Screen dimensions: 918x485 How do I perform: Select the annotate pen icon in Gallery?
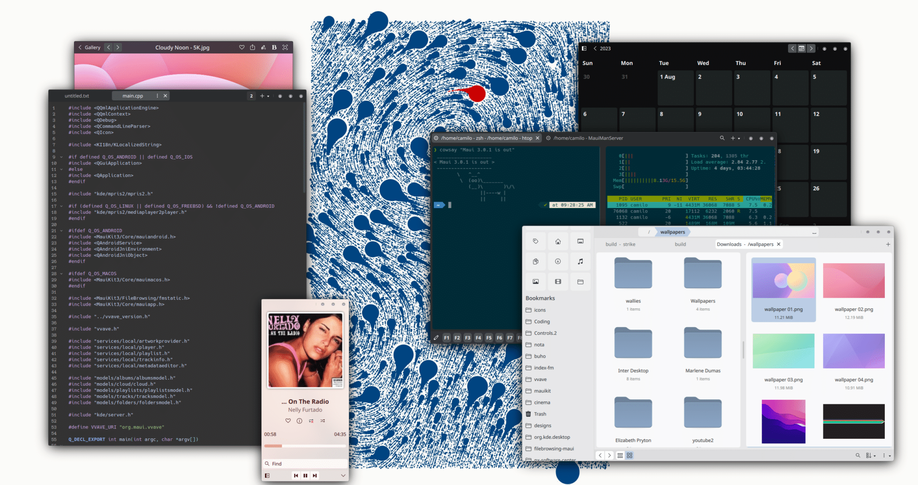pos(263,47)
